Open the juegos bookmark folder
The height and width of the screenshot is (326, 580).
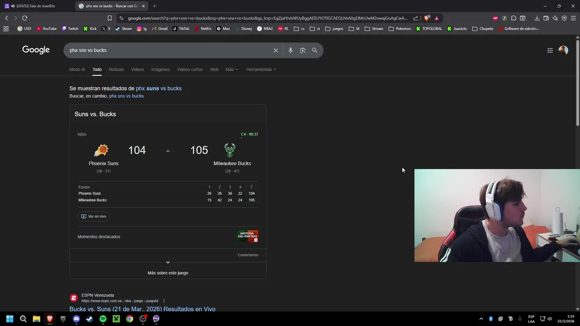coord(334,29)
